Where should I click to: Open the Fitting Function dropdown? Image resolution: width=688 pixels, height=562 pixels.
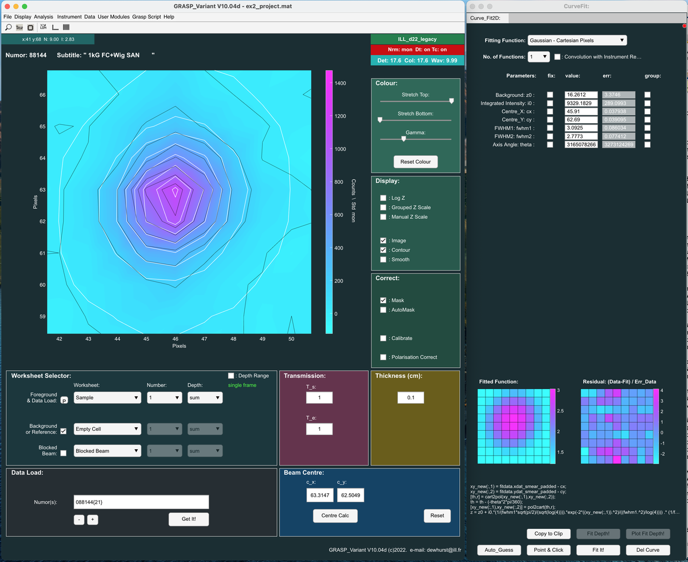(x=577, y=40)
